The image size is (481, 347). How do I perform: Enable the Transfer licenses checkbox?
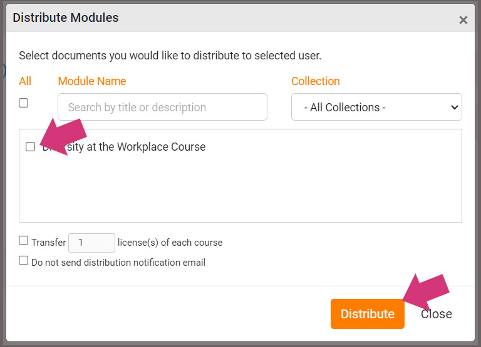[x=24, y=241]
